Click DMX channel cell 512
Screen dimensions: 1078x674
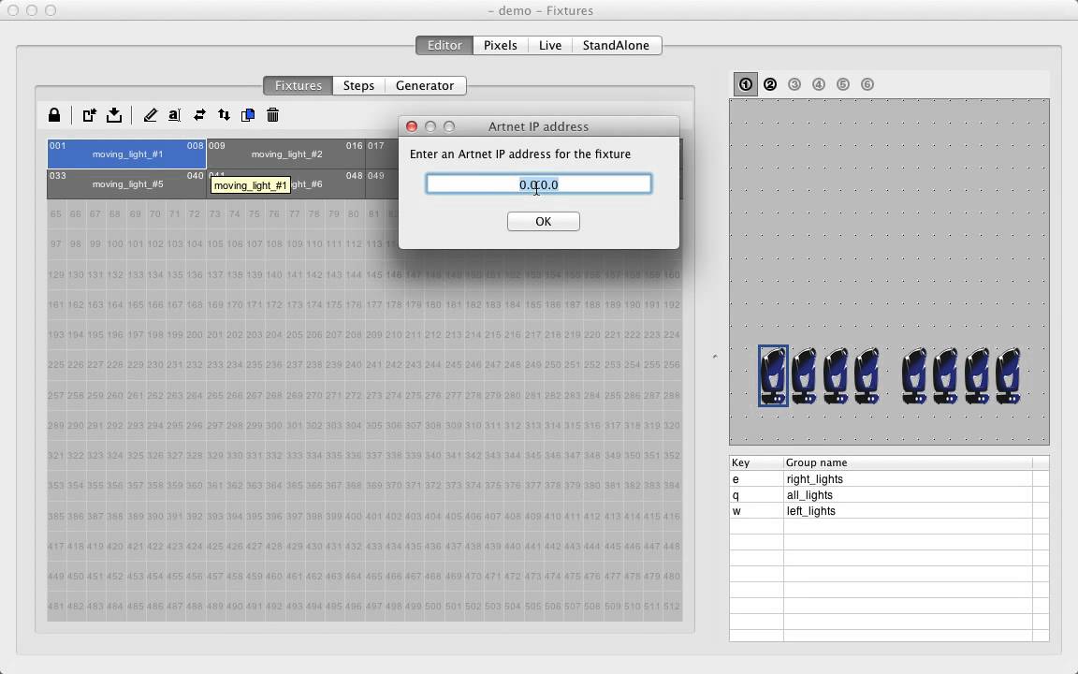pyautogui.click(x=672, y=607)
